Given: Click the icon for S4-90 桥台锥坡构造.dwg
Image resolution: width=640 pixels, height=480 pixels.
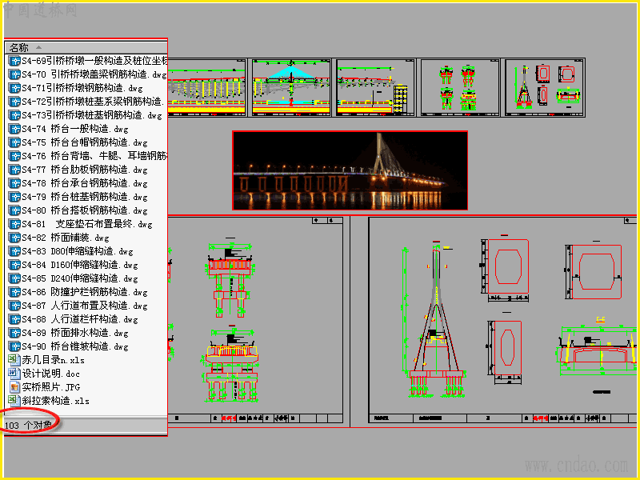Looking at the screenshot, I should [14, 346].
